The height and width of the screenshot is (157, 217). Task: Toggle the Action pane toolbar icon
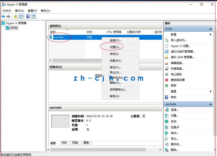34,17
